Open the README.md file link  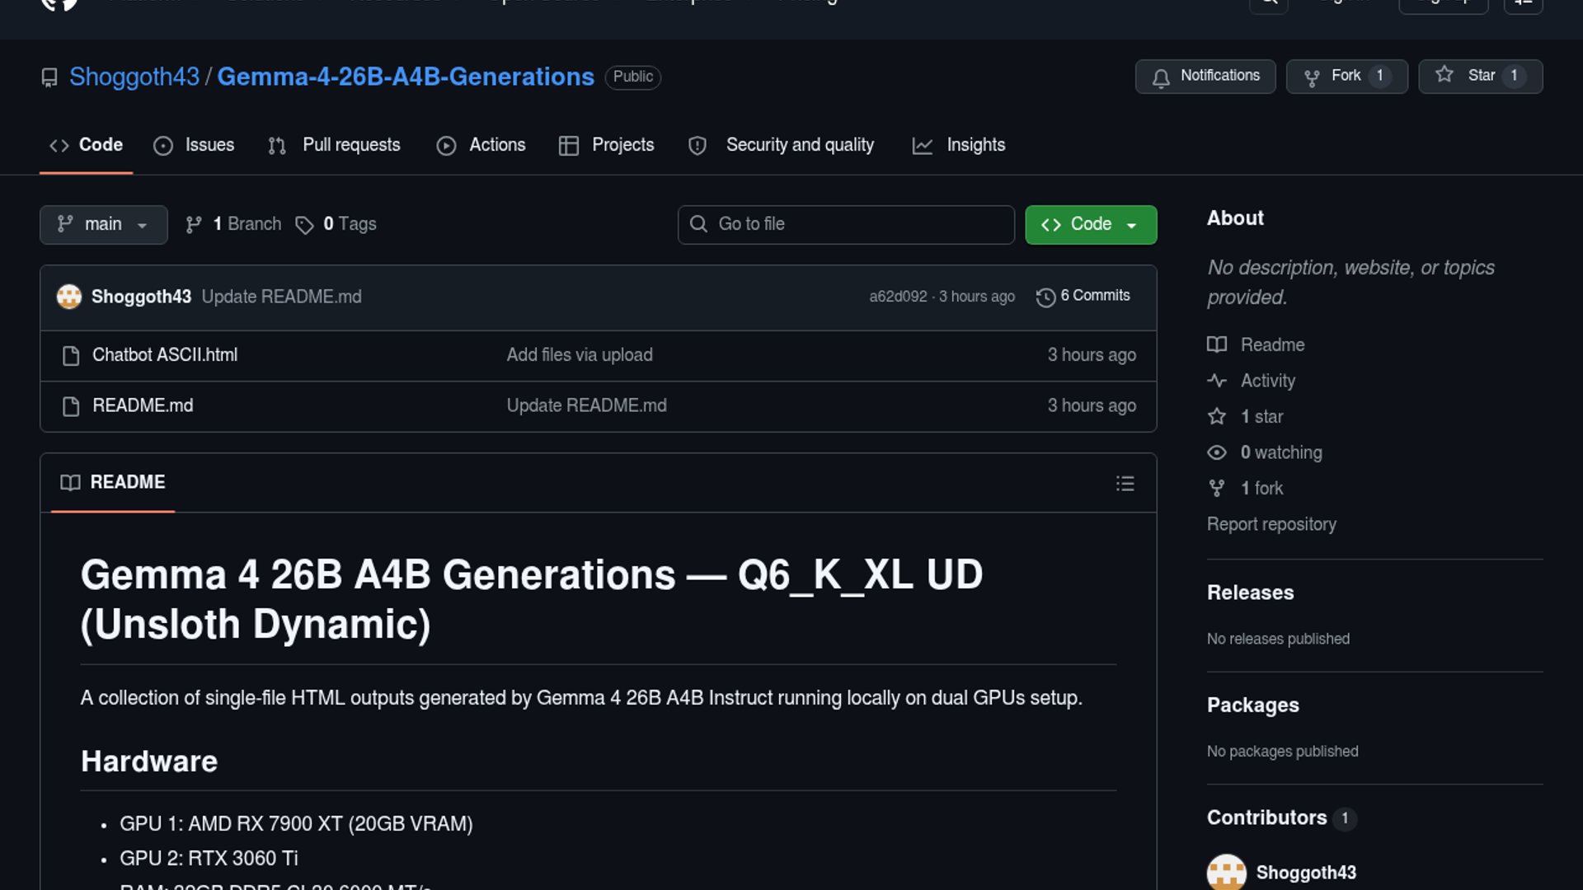pos(143,405)
